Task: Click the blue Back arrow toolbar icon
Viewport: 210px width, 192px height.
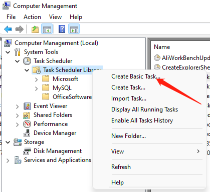Action: 8,29
